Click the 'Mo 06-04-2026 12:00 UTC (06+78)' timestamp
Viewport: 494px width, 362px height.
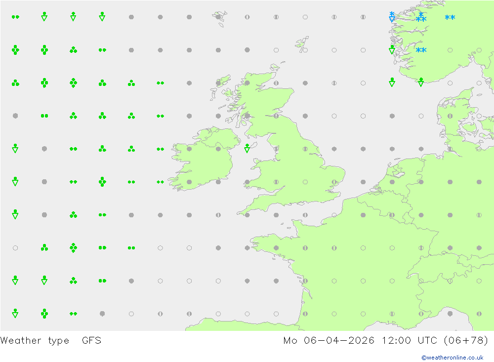pyautogui.click(x=386, y=341)
